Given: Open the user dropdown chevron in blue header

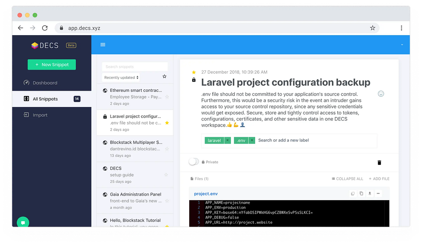Looking at the screenshot, I should (402, 45).
